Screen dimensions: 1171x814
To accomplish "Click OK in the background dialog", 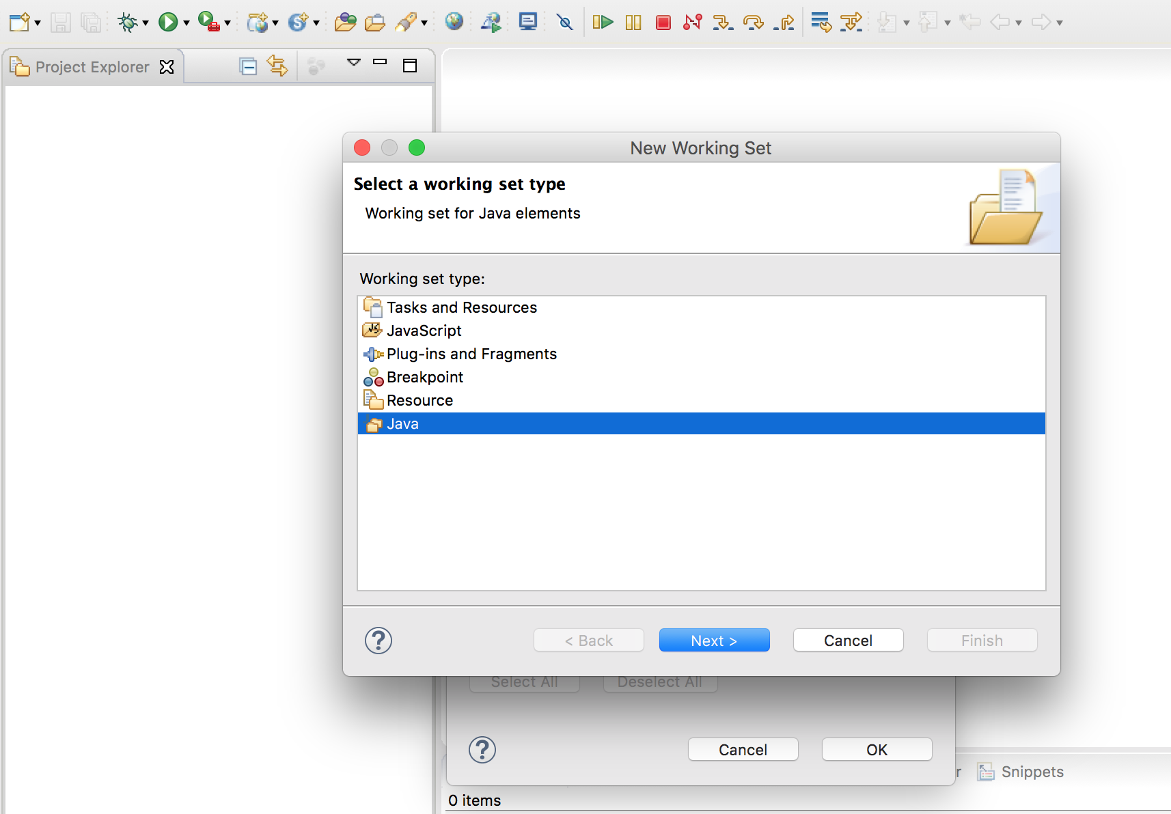I will pyautogui.click(x=877, y=750).
